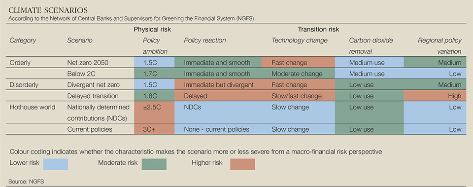
Task: Click the Moderate change technology cell
Action: [298, 74]
